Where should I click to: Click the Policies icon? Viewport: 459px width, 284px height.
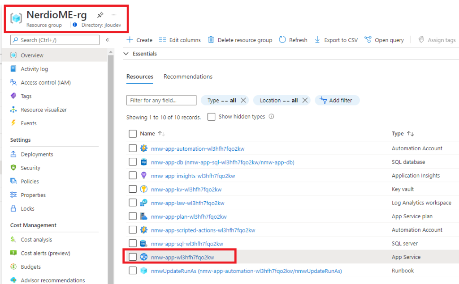pos(13,181)
